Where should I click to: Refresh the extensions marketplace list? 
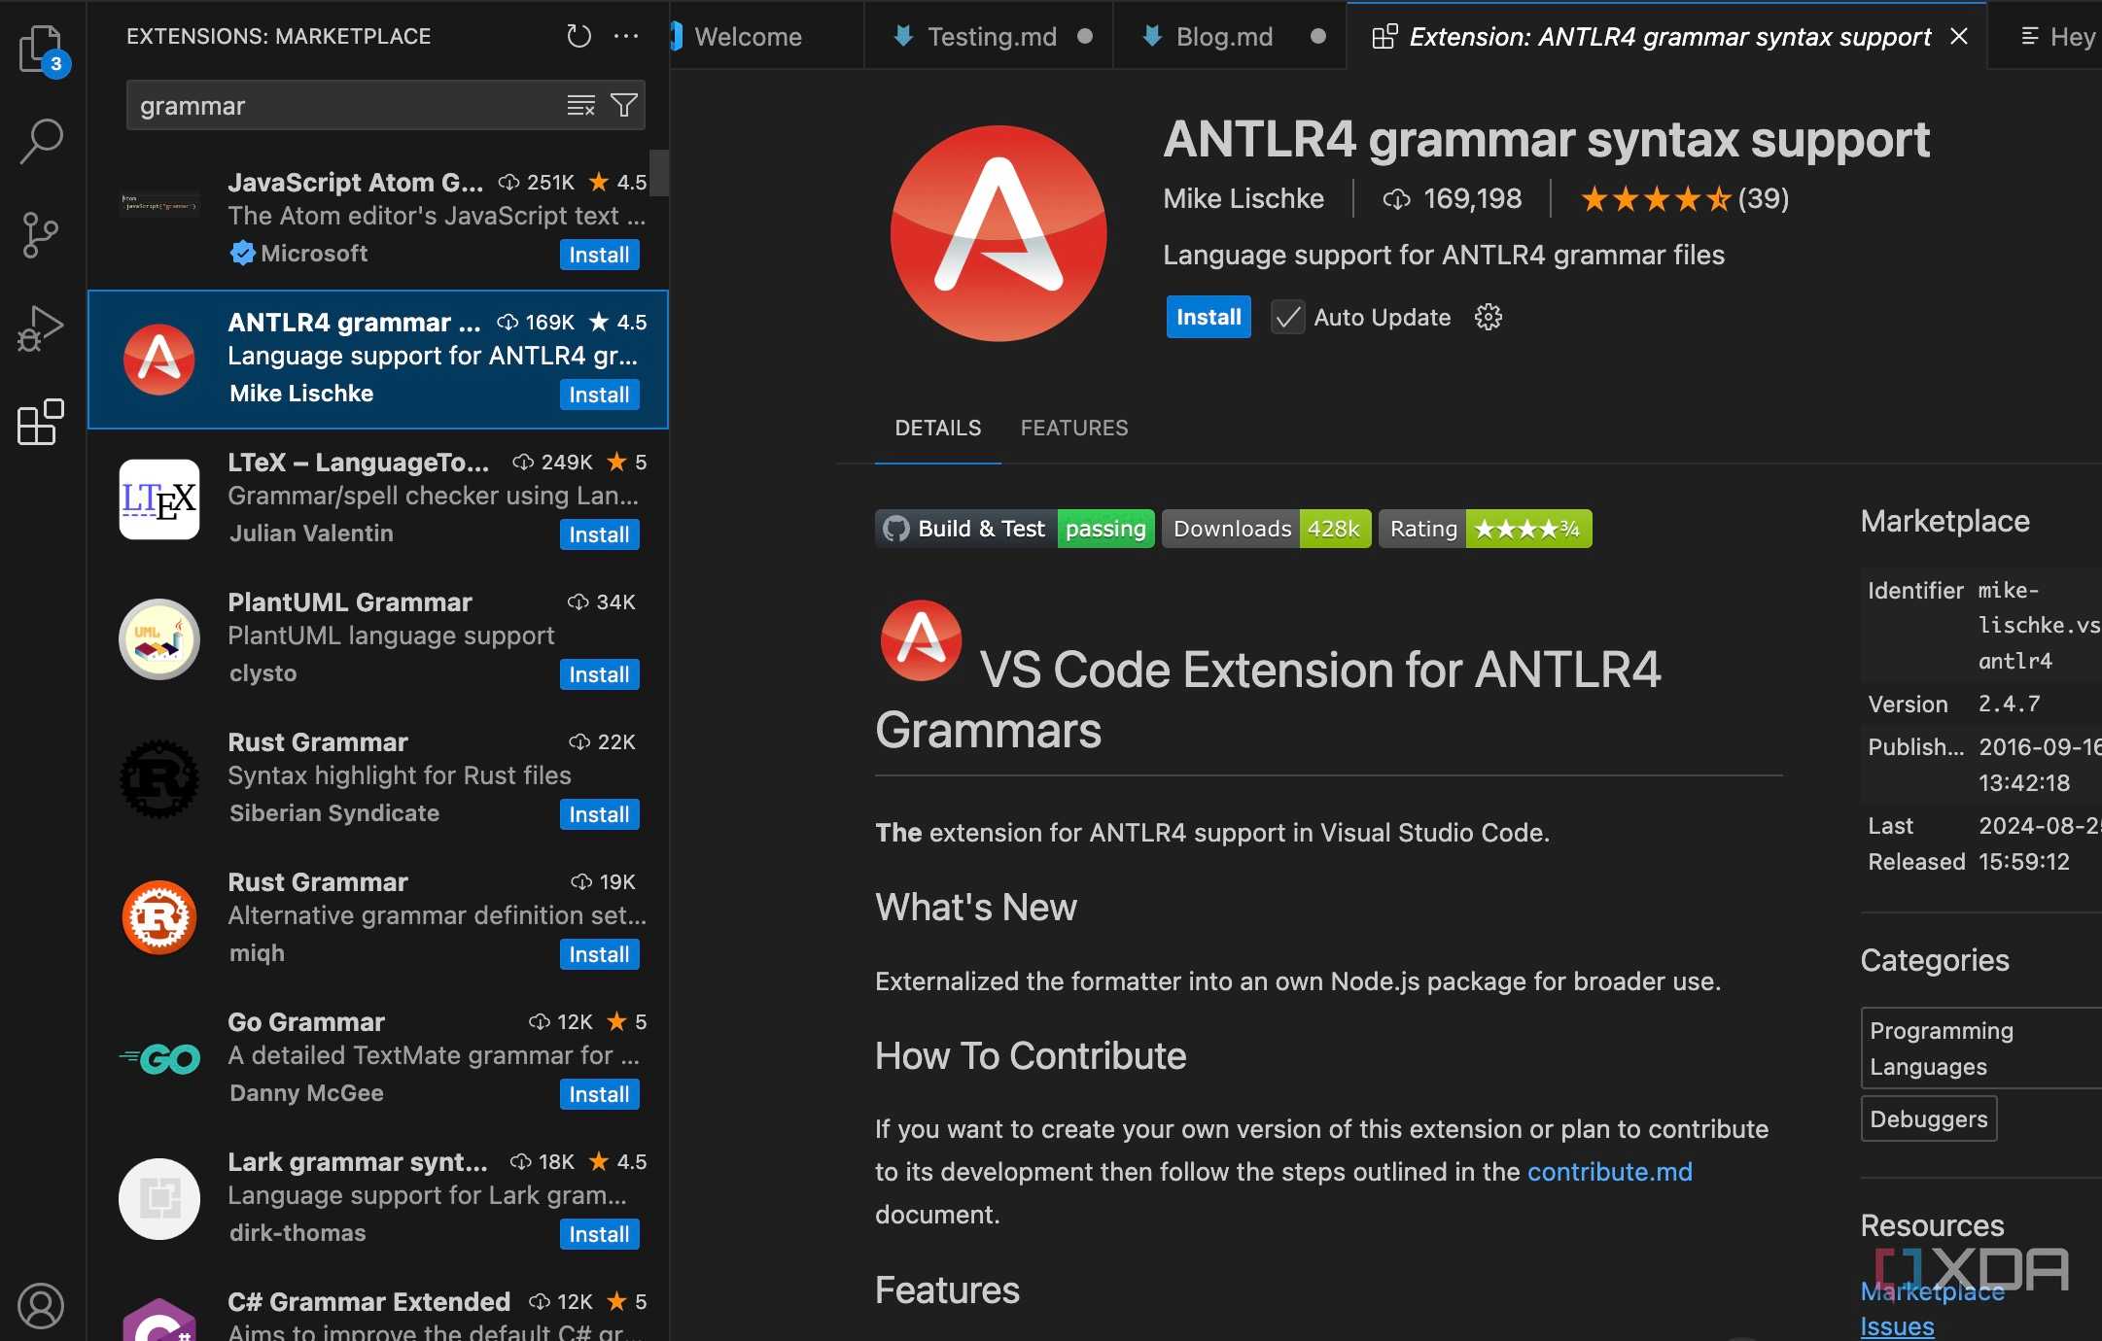(x=579, y=37)
